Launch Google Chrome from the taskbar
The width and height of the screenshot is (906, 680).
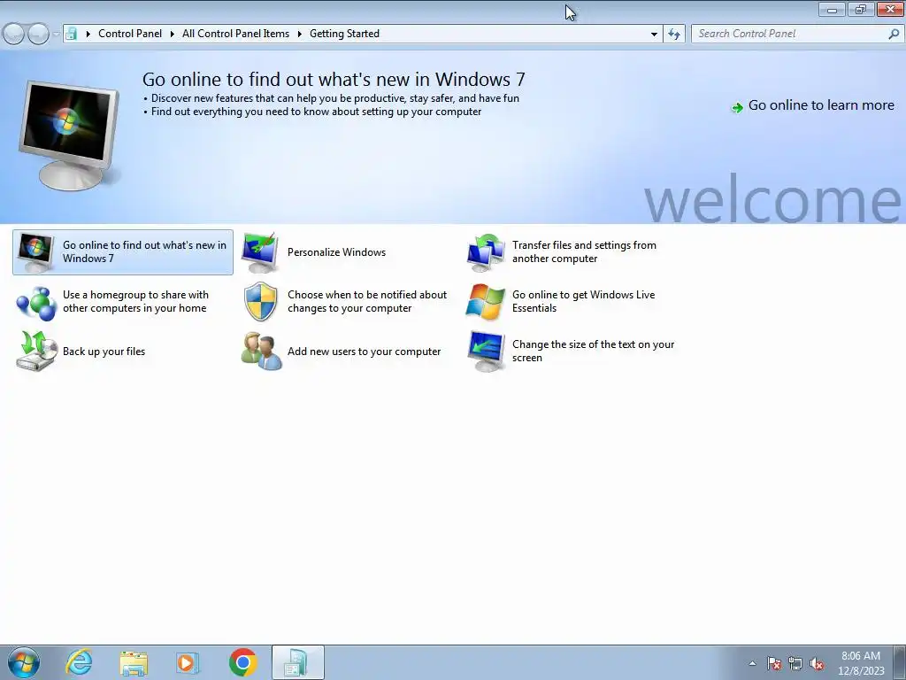pyautogui.click(x=242, y=662)
